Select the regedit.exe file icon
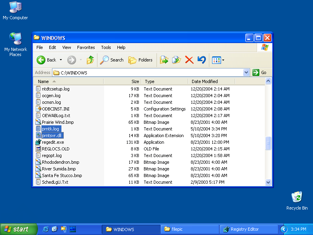313x235 pixels. coord(38,142)
